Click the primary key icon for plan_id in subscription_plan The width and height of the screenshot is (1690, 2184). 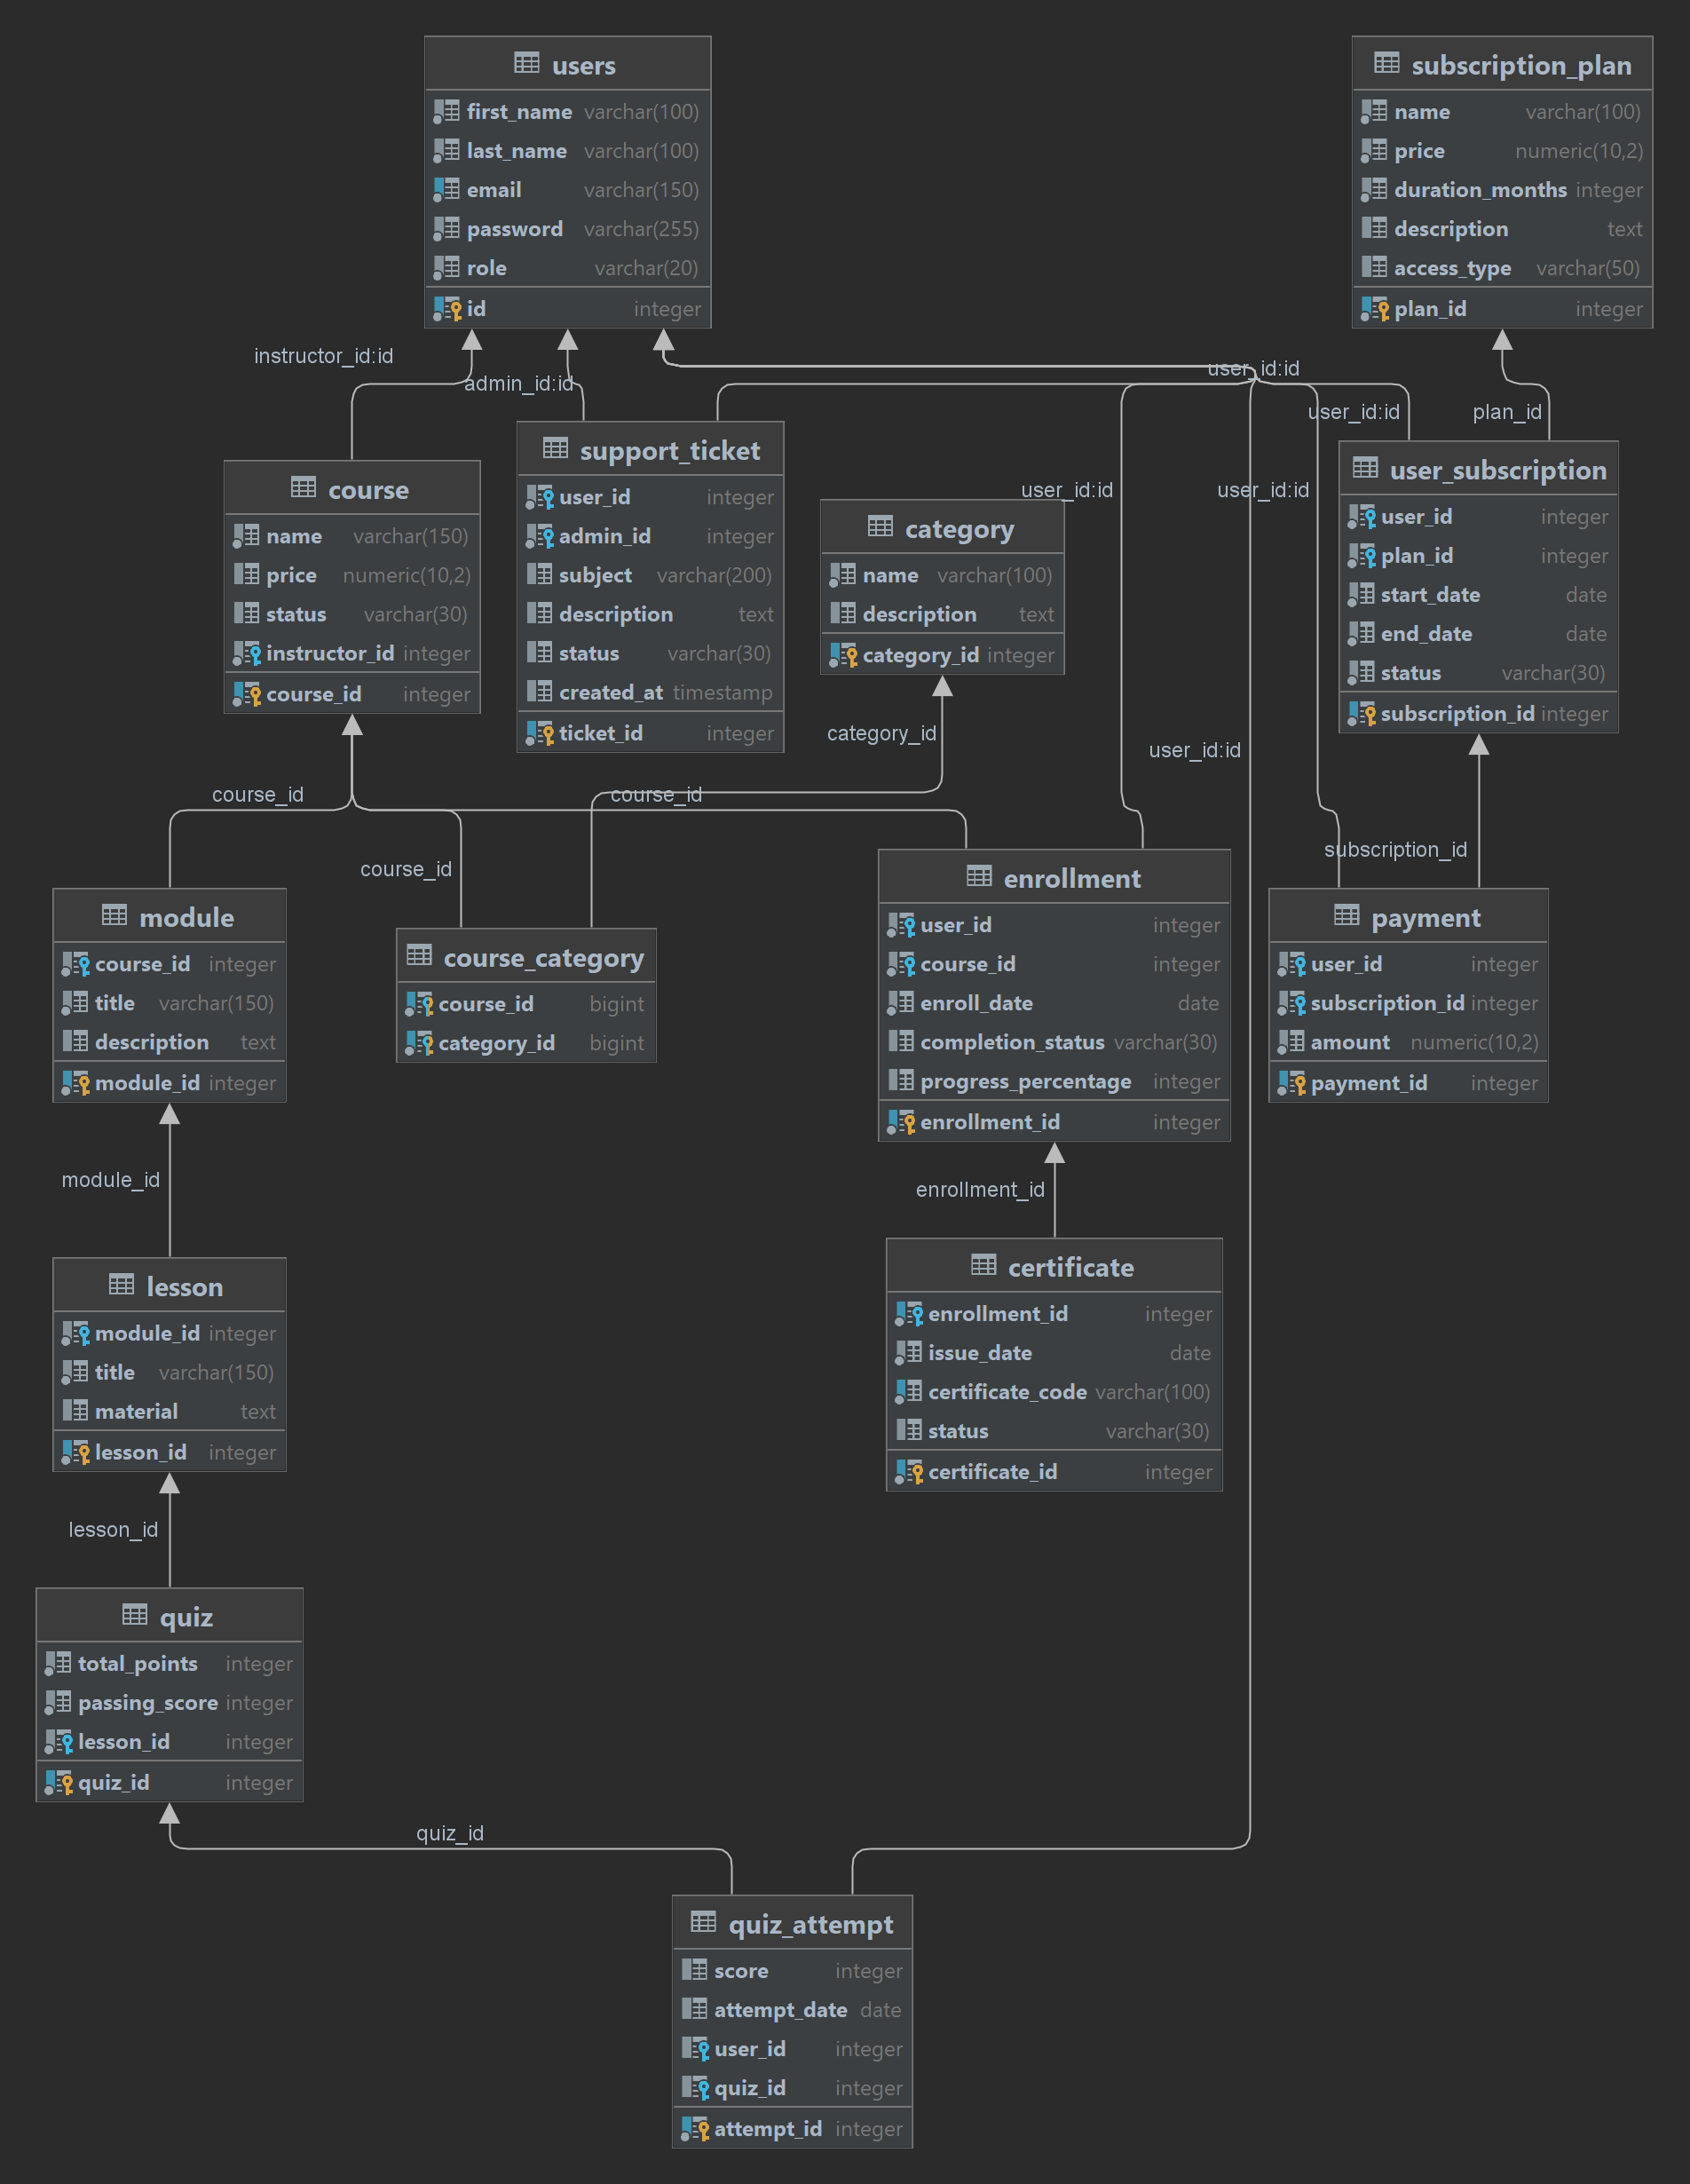(x=1375, y=309)
